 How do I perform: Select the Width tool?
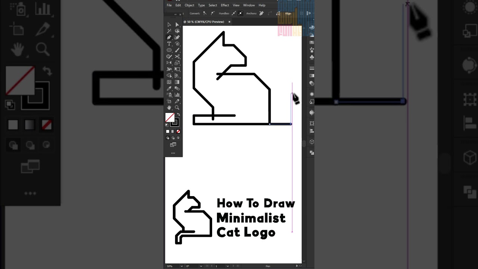click(169, 69)
